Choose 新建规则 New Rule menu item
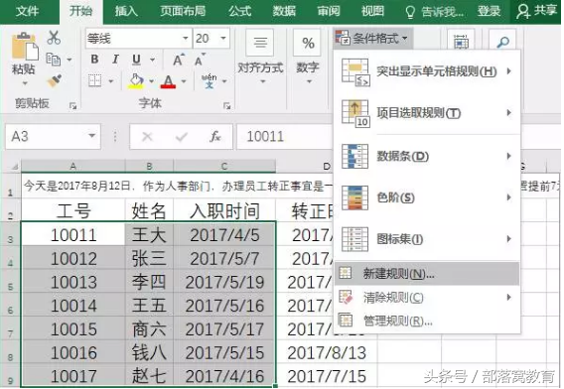The image size is (564, 389). 427,274
